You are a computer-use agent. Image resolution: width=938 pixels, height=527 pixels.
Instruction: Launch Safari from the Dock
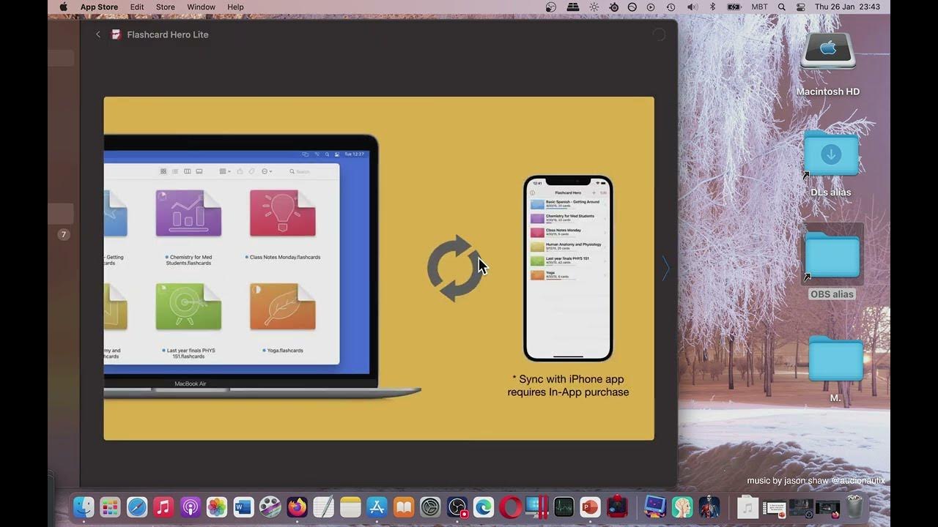137,507
